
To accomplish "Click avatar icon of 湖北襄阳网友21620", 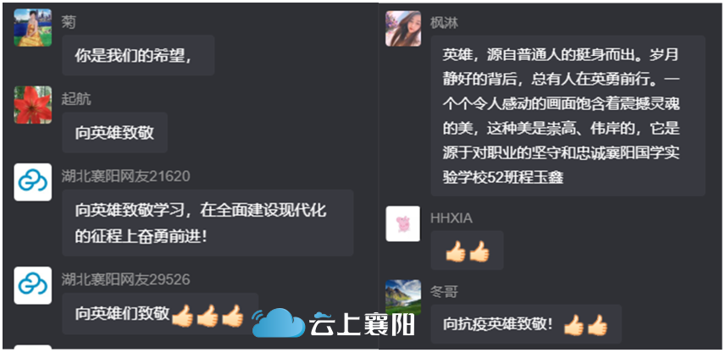I will [x=33, y=182].
